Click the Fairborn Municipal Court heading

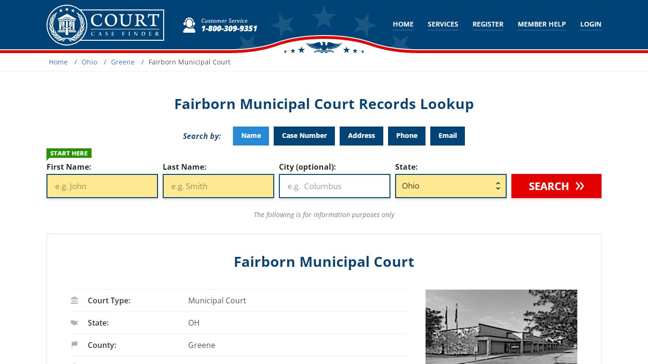pyautogui.click(x=324, y=262)
